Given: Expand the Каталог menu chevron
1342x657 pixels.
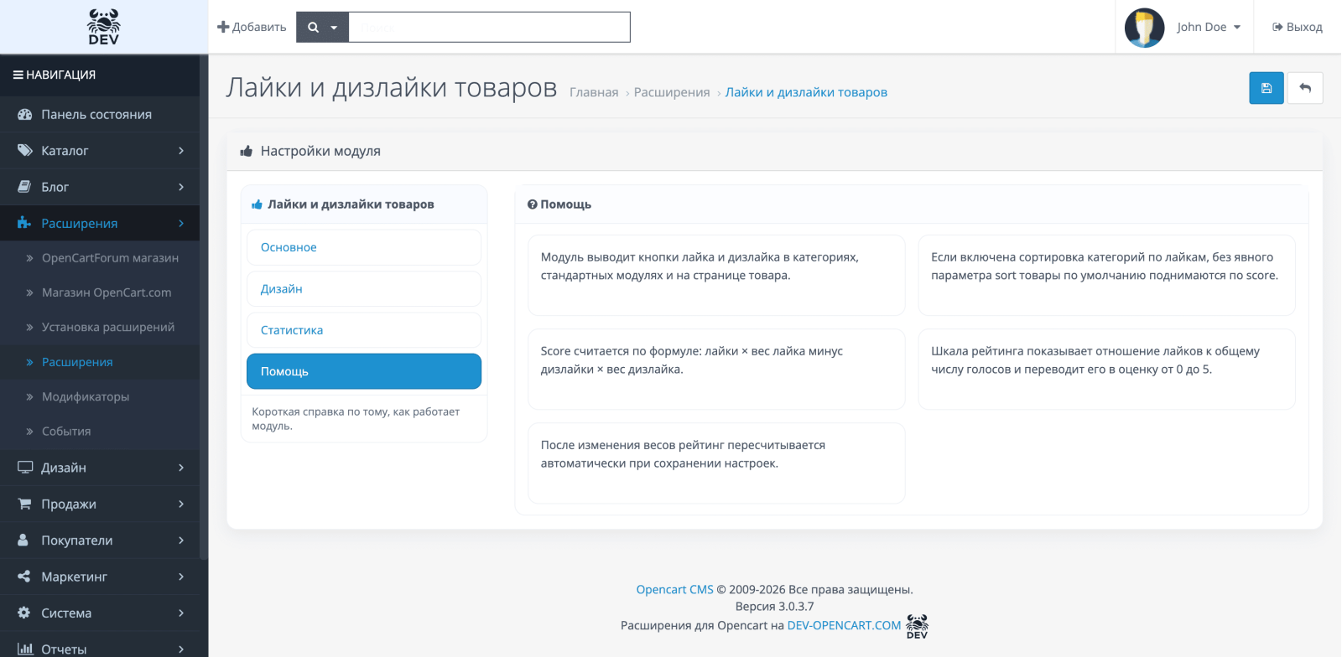Looking at the screenshot, I should coord(181,151).
